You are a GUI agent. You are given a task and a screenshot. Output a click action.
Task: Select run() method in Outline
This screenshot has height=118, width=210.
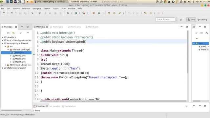click(x=203, y=47)
